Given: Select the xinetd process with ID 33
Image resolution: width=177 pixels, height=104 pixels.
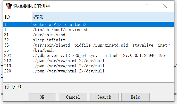Looking at the screenshot, I should click(89, 45).
